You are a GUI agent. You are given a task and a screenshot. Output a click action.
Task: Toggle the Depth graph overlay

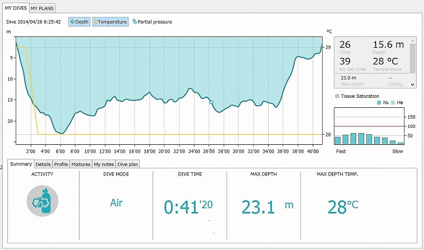tap(78, 22)
